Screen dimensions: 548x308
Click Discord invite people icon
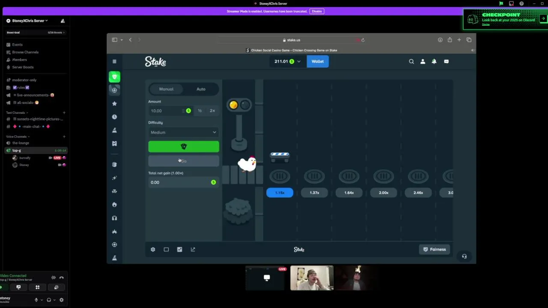point(63,21)
